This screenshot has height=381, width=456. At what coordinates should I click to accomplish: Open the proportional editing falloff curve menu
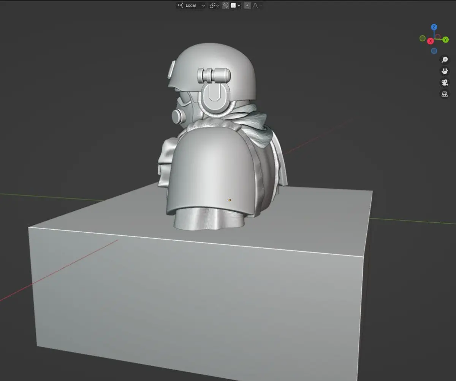pyautogui.click(x=256, y=5)
